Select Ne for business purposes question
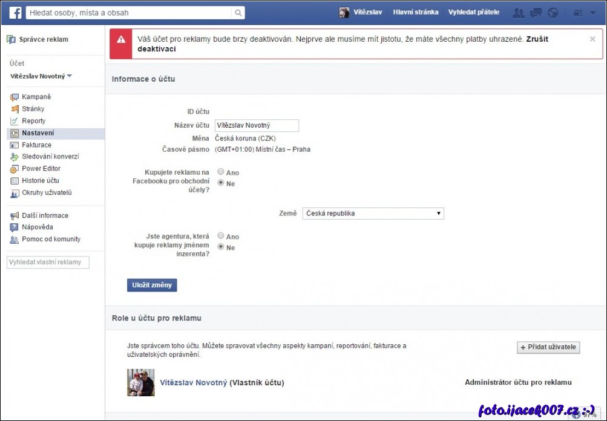Viewport: 607px width, 421px height. [x=221, y=183]
